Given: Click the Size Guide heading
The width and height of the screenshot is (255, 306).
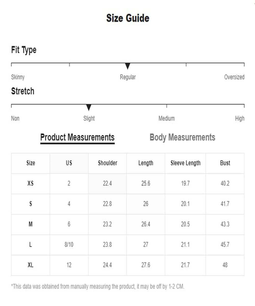Looking at the screenshot, I should 128,18.
